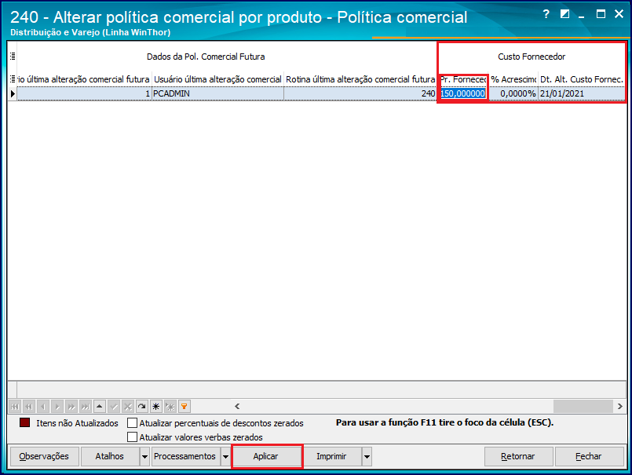Select the % Acréscimo cell 0,0000%
The image size is (632, 475).
click(x=513, y=93)
